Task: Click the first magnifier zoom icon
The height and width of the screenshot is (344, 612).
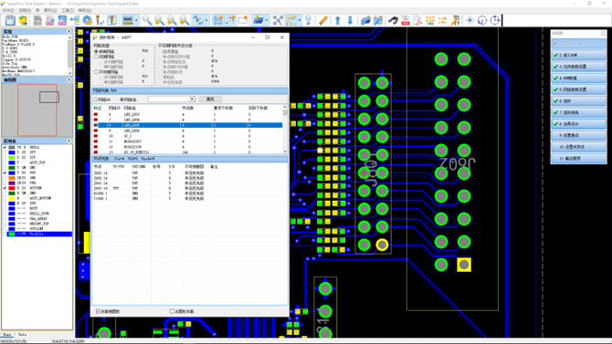Action: coord(147,20)
